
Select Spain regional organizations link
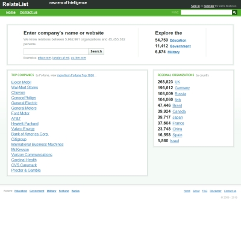point(177,135)
